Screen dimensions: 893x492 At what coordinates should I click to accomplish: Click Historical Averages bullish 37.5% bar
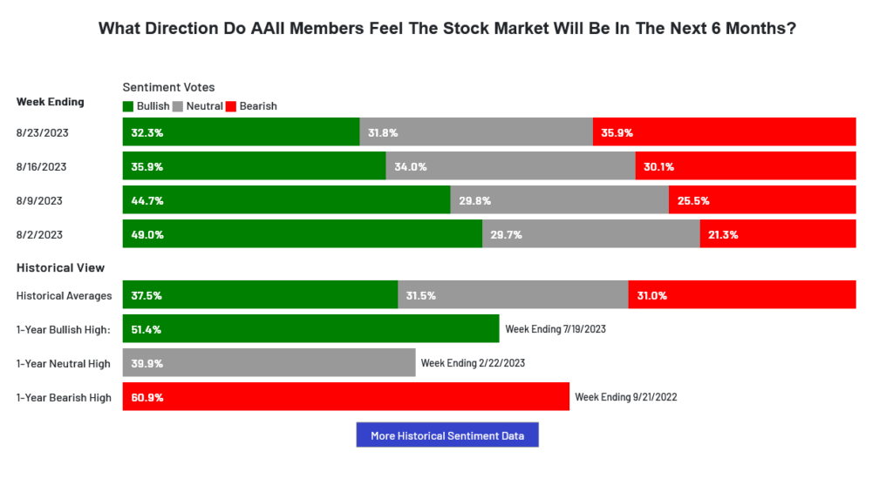pyautogui.click(x=260, y=295)
